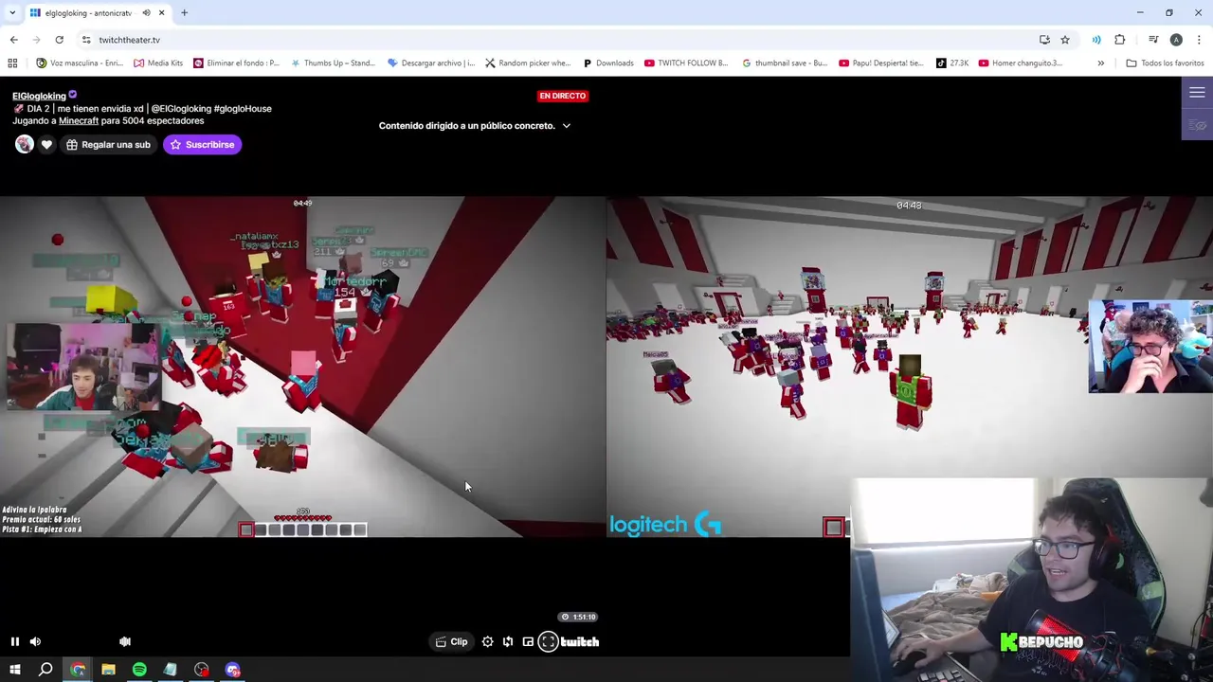Reload the twitchtheater.tv page
Screen dimensions: 1213x682
(59, 40)
